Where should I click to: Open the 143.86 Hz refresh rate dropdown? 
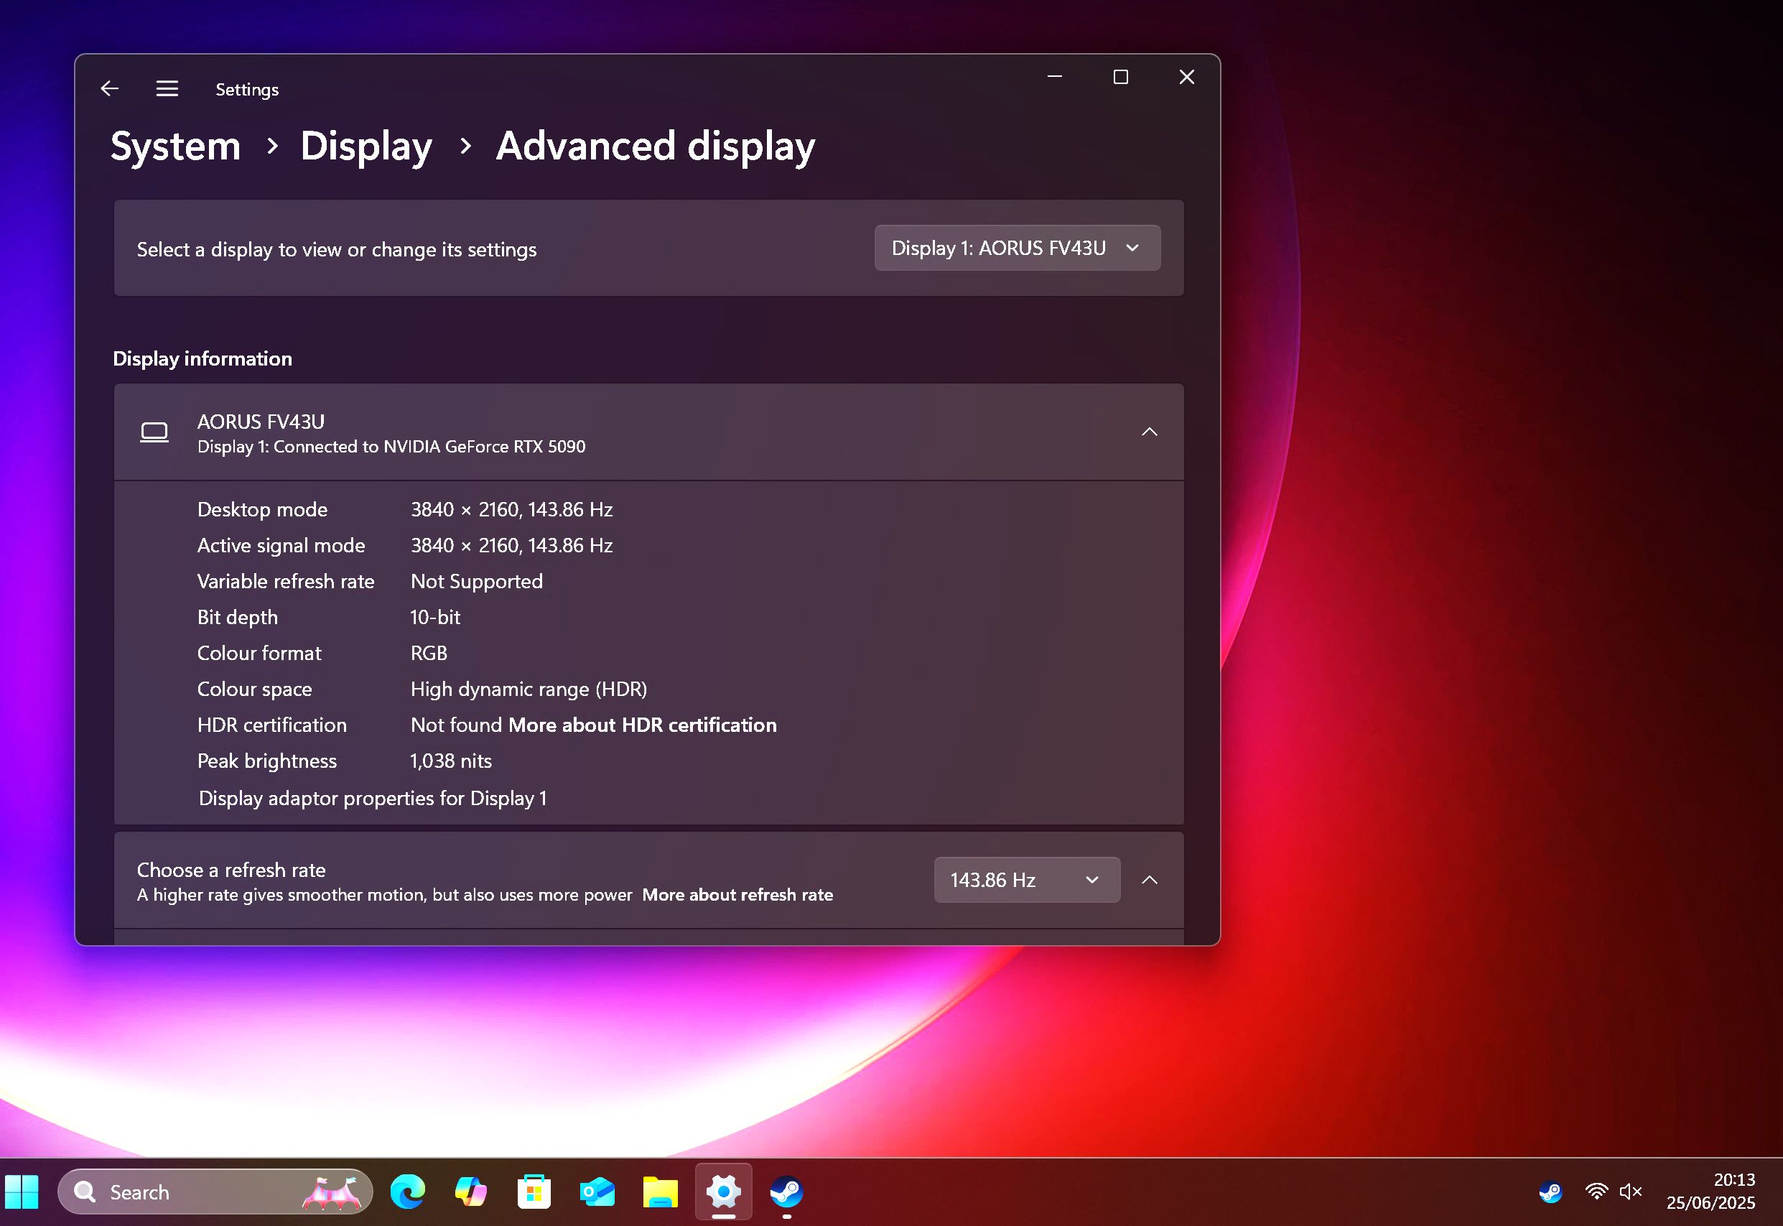point(1027,881)
